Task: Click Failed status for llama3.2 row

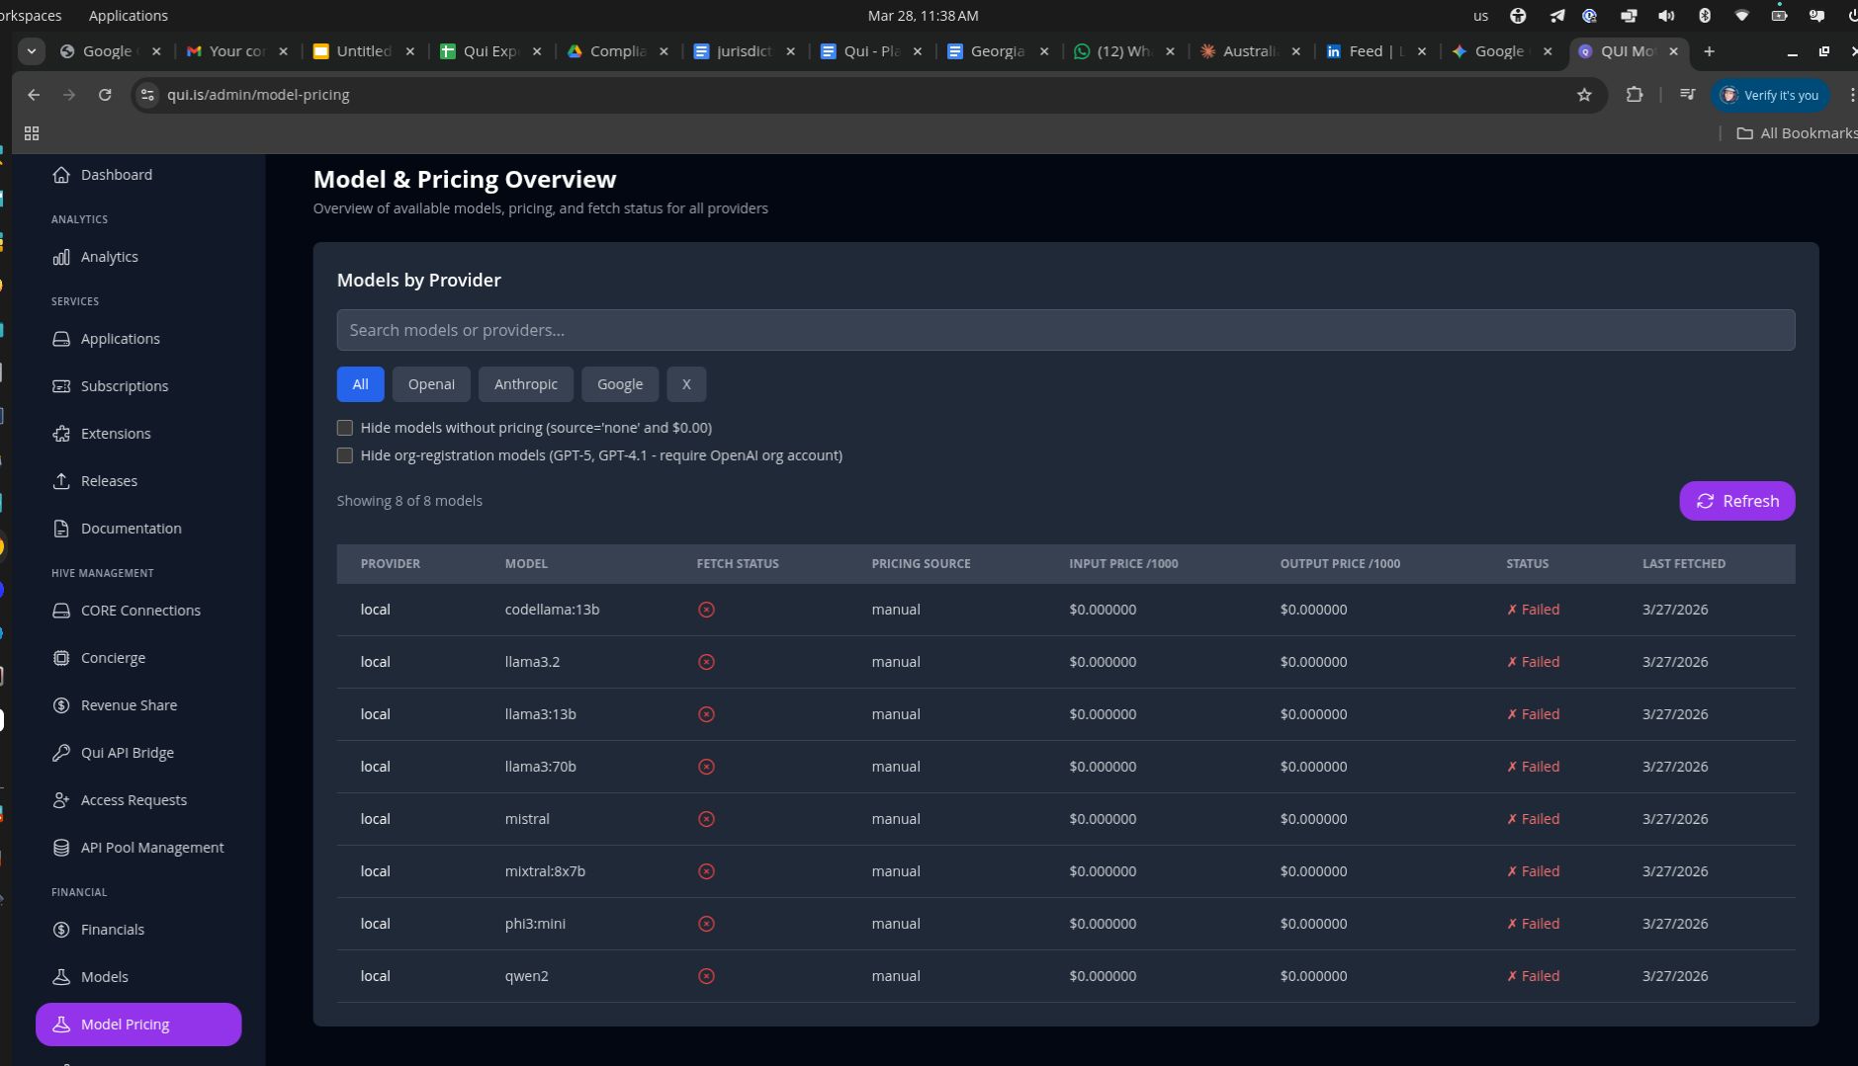Action: point(1533,662)
